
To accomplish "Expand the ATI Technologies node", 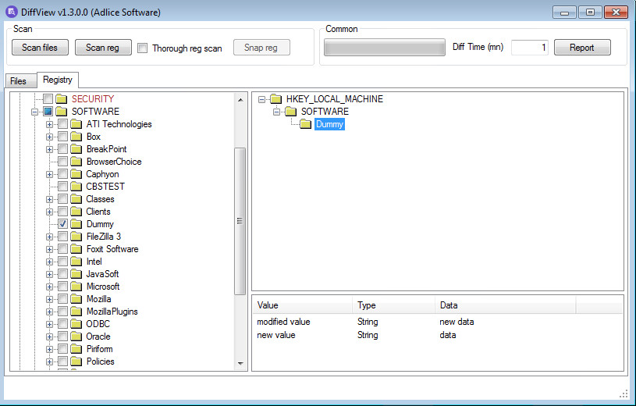I will coord(49,124).
